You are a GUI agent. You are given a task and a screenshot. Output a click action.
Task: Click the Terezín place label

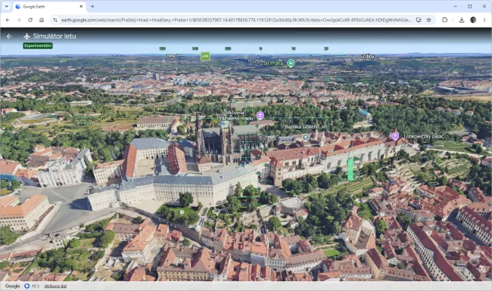pyautogui.click(x=173, y=56)
